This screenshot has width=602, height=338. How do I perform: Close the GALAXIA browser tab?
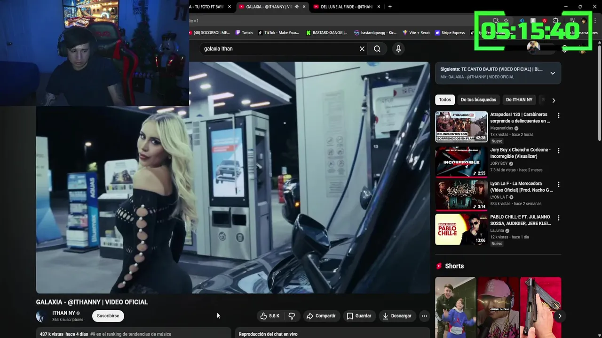pos(304,7)
